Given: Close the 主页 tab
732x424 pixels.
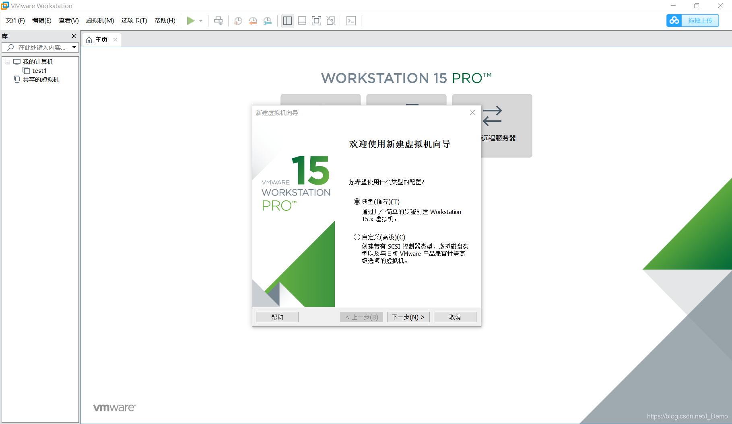Looking at the screenshot, I should point(115,39).
